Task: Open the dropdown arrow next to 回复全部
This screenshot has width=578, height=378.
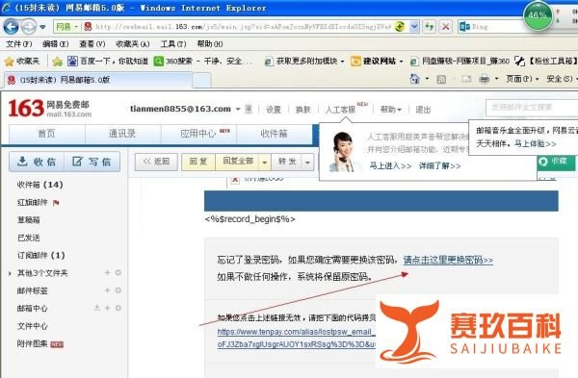Action: coord(265,162)
